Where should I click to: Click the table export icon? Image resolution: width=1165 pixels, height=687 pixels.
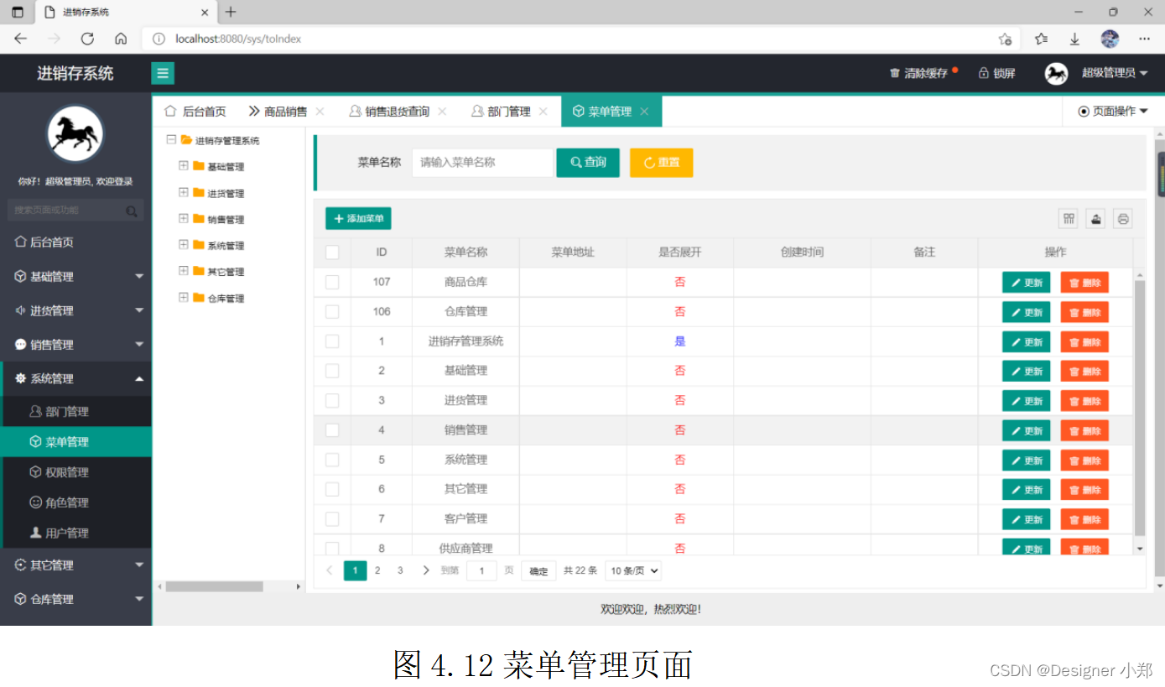[x=1095, y=219]
